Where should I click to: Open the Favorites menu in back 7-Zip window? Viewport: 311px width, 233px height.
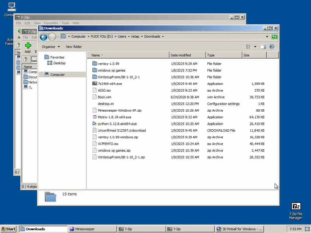(x=51, y=23)
